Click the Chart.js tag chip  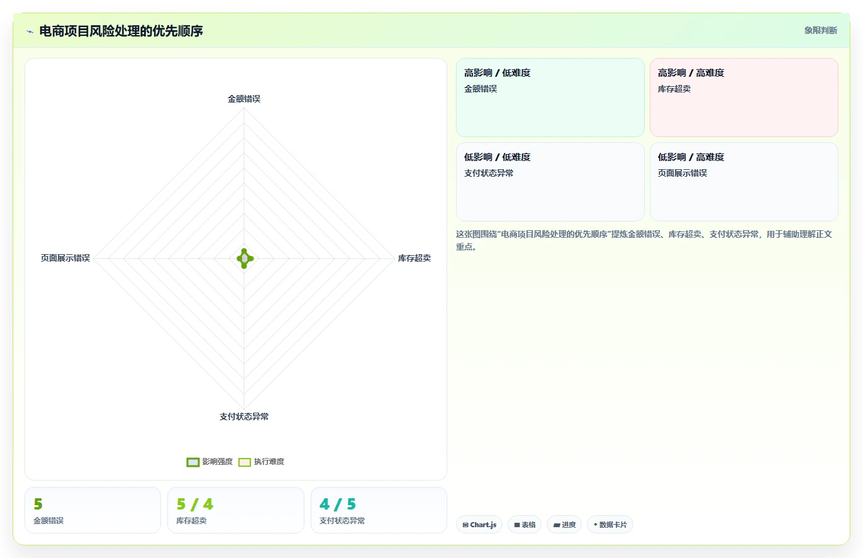tap(479, 525)
